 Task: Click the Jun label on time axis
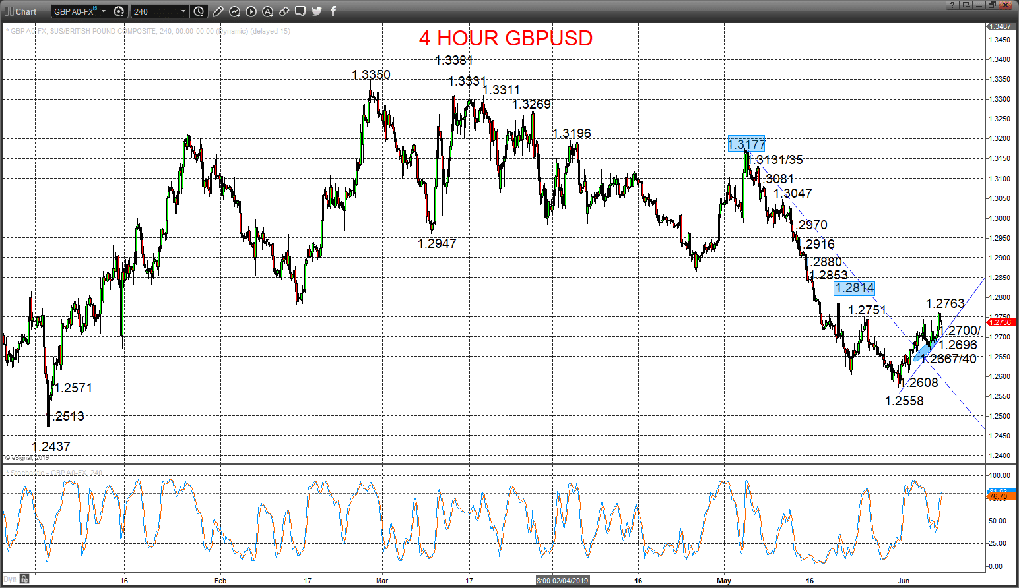(904, 581)
